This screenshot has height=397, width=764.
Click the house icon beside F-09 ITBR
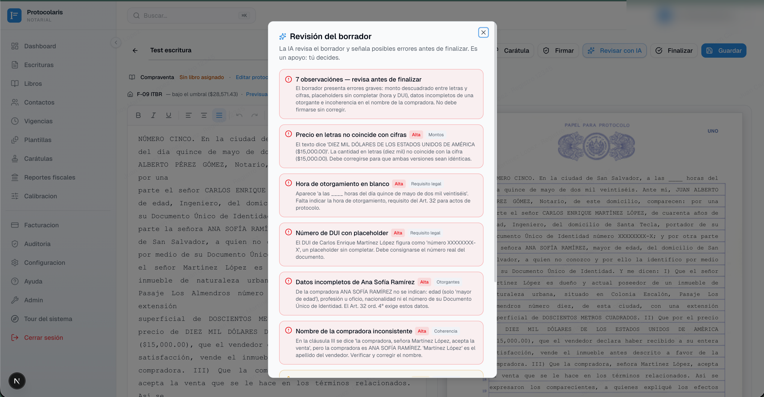(130, 94)
